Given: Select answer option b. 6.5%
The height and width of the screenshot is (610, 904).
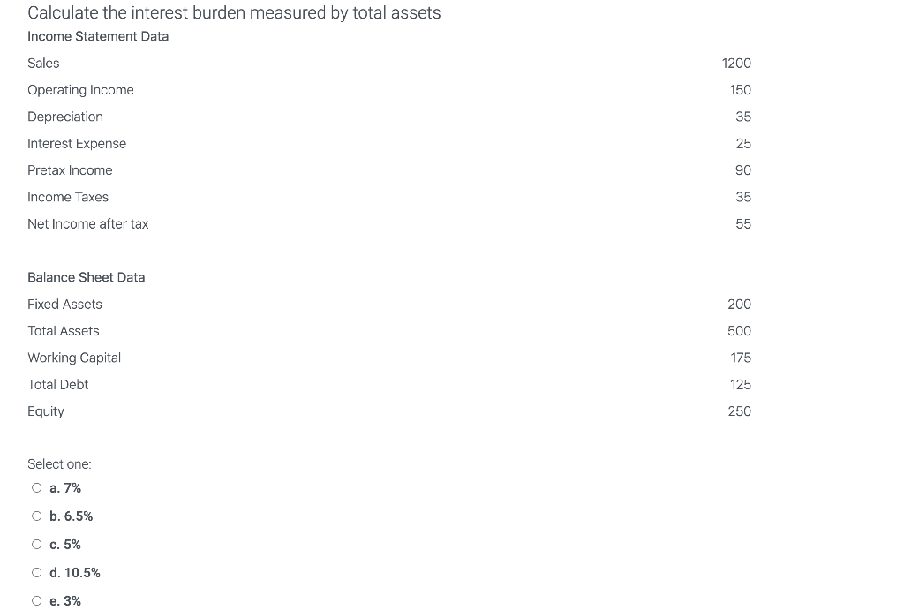Looking at the screenshot, I should tap(36, 516).
